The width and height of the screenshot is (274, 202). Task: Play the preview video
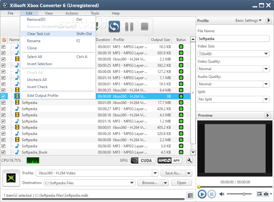click(x=202, y=194)
